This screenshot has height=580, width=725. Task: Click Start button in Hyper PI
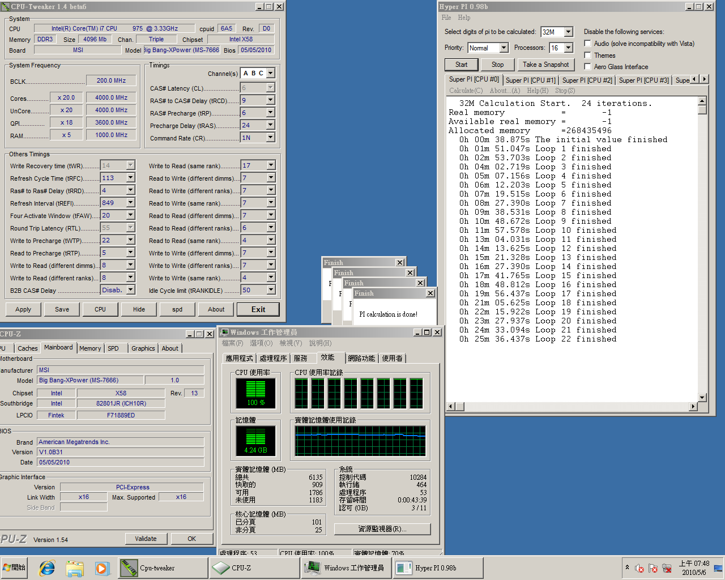(462, 65)
